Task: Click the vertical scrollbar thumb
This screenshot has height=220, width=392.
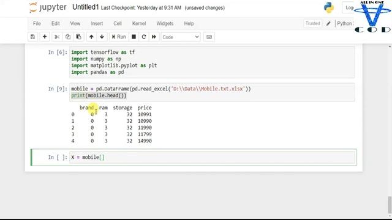Action: [x=390, y=204]
